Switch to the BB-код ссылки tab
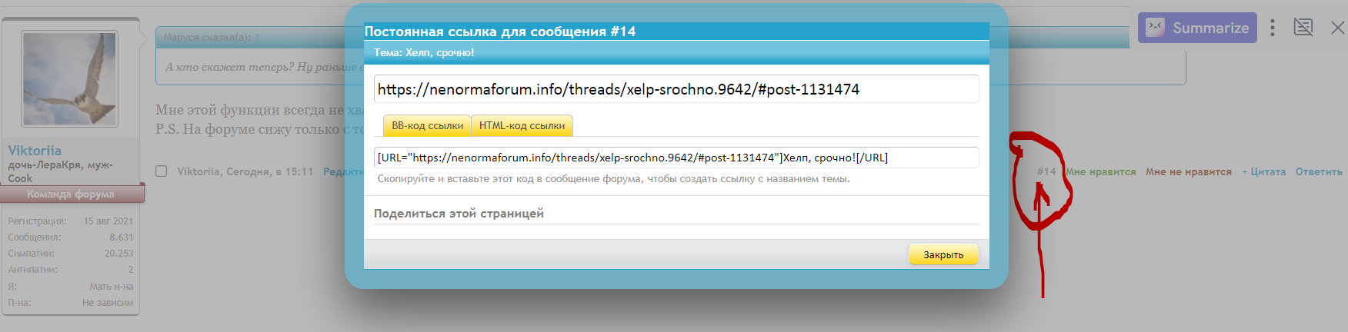 click(x=427, y=125)
